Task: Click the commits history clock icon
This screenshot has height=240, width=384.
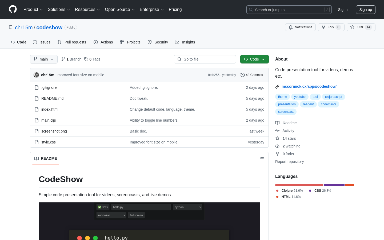Action: point(243,75)
